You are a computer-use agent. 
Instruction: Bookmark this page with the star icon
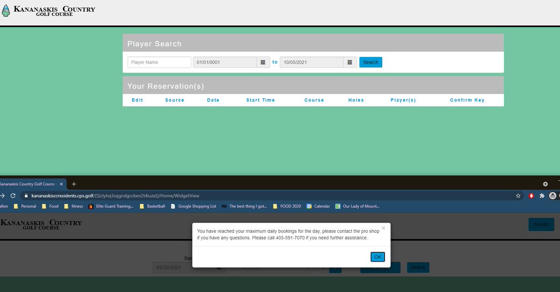coord(518,196)
